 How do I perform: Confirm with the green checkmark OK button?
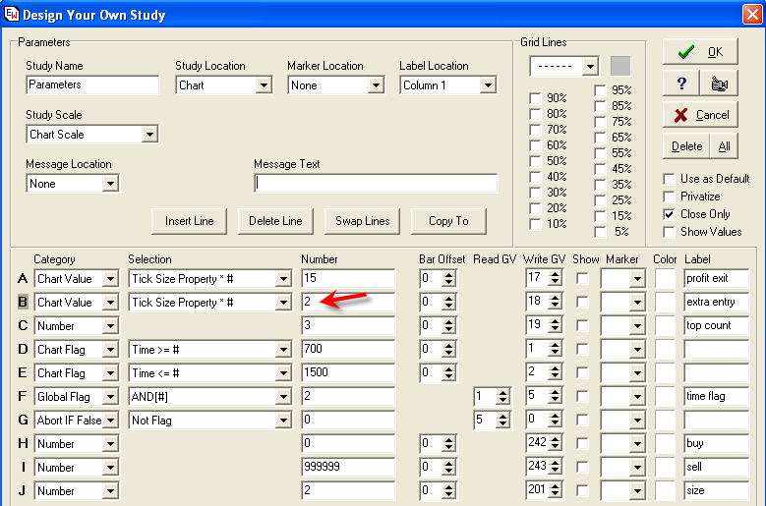[700, 52]
